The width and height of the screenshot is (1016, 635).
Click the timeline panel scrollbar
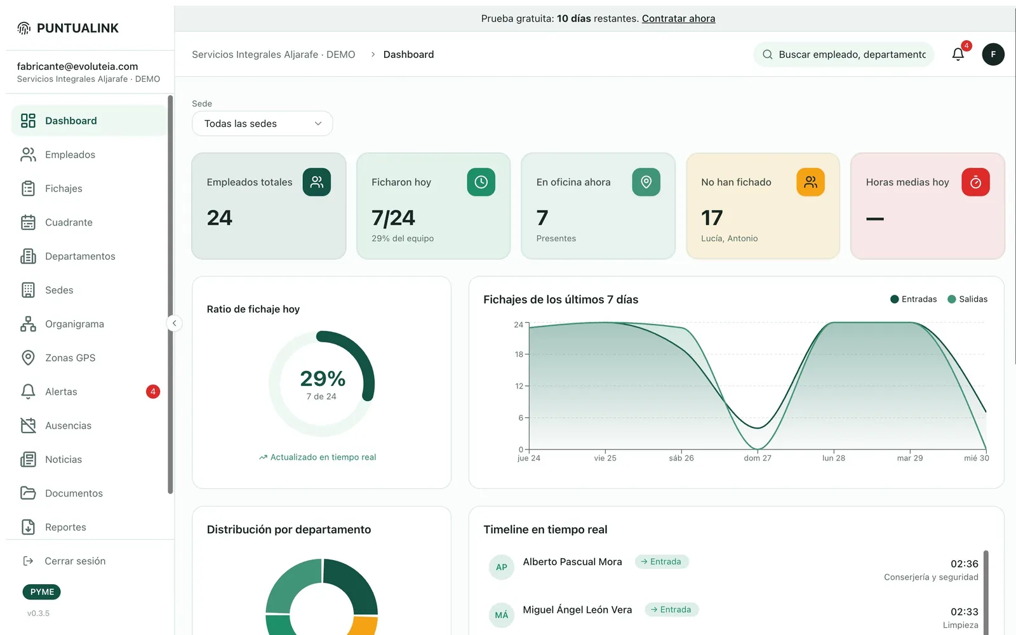tap(986, 592)
